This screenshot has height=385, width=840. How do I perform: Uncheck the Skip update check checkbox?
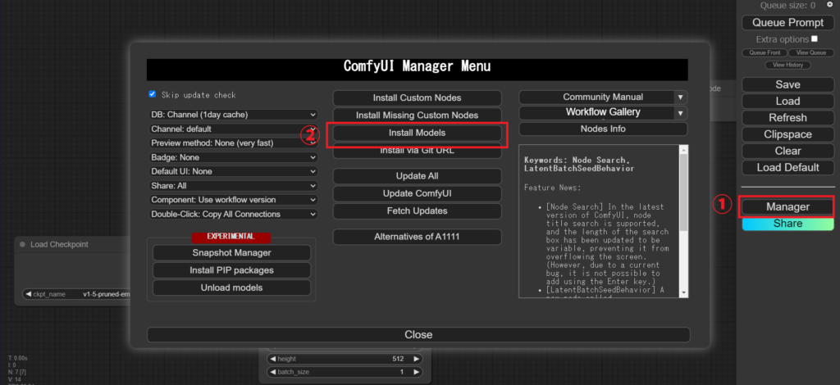(153, 94)
